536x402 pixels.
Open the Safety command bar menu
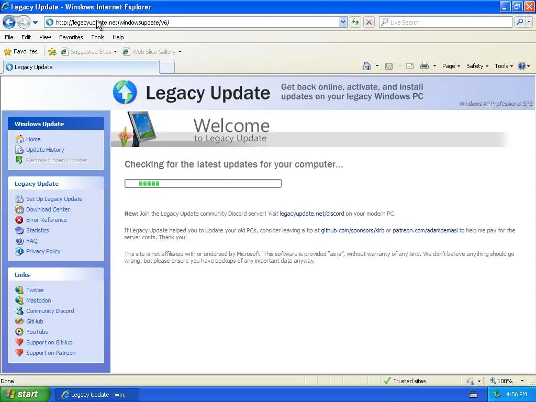coord(477,66)
